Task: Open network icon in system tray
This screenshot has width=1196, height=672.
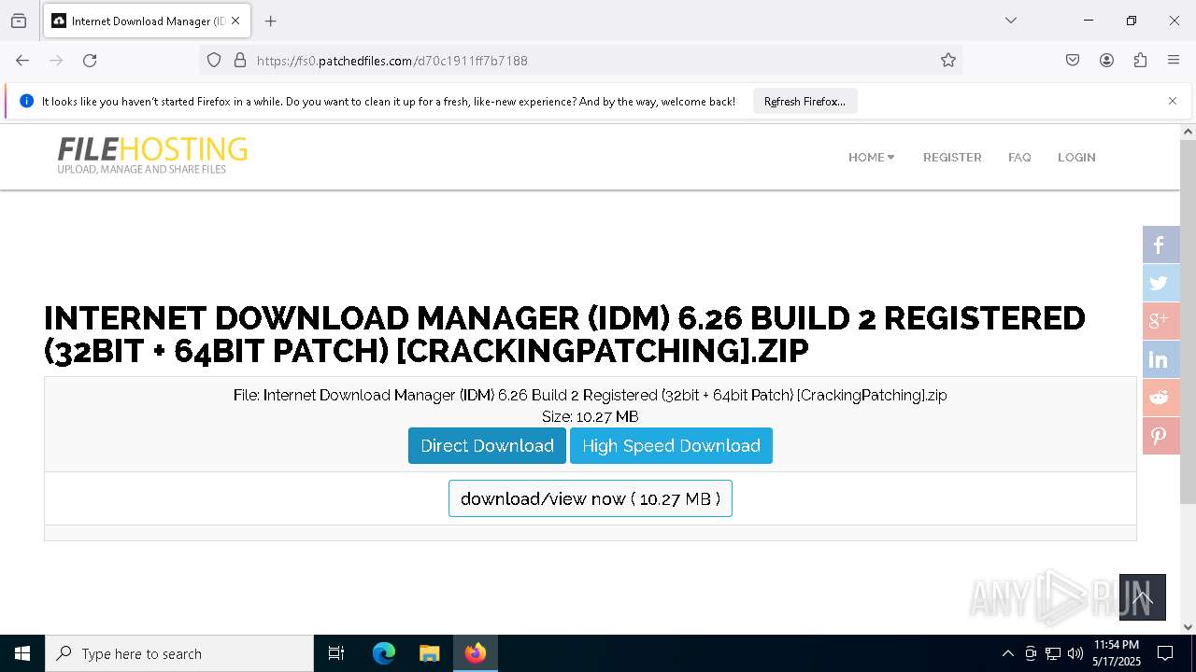Action: [x=1053, y=653]
